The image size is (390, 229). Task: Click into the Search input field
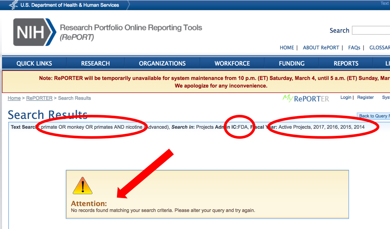371,30
